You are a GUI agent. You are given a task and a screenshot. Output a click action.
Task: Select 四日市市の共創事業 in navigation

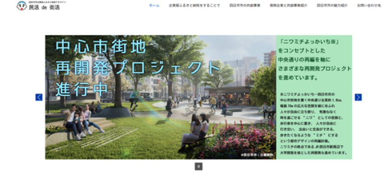[x=245, y=6]
